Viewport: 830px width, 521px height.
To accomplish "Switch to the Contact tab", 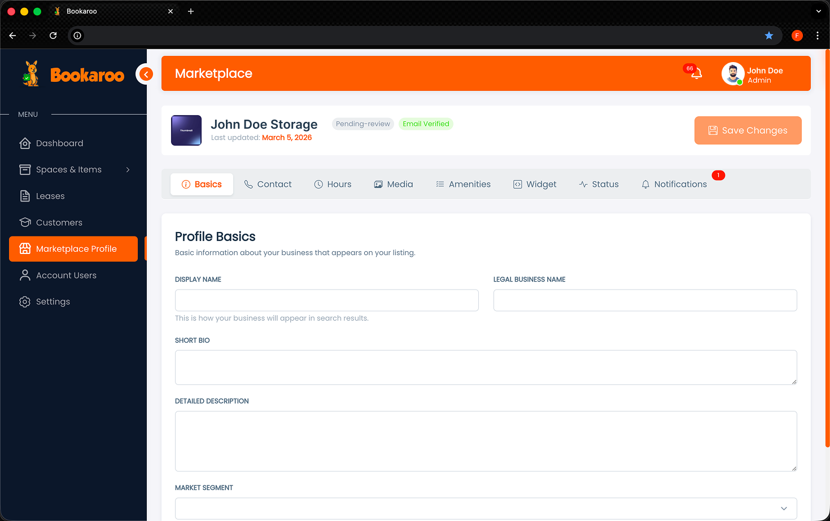I will click(268, 184).
